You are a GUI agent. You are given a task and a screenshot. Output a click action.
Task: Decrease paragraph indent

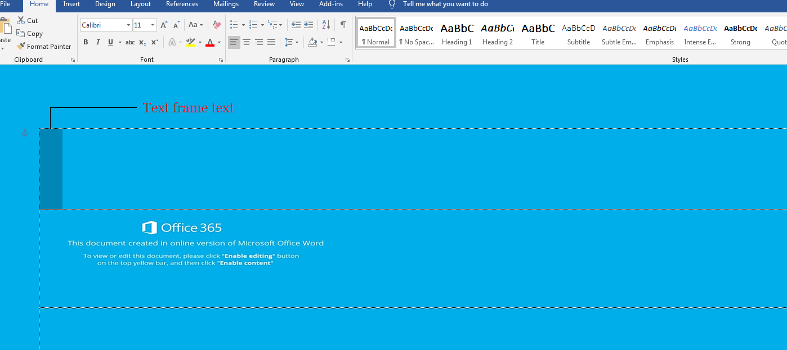pyautogui.click(x=296, y=25)
